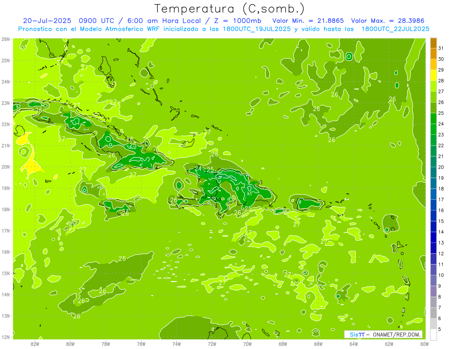This screenshot has width=451, height=349.
Task: Click the "72W" longitude axis label
Action: pyautogui.click(x=212, y=344)
